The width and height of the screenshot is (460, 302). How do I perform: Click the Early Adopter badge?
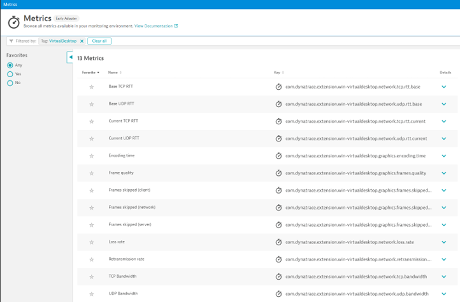pyautogui.click(x=66, y=18)
